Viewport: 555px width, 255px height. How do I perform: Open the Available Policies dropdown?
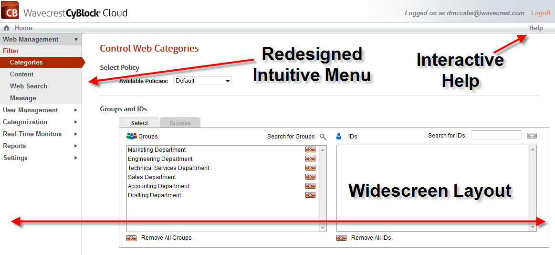[202, 81]
